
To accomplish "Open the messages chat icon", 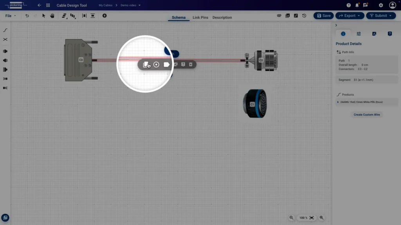I will tap(365, 5).
